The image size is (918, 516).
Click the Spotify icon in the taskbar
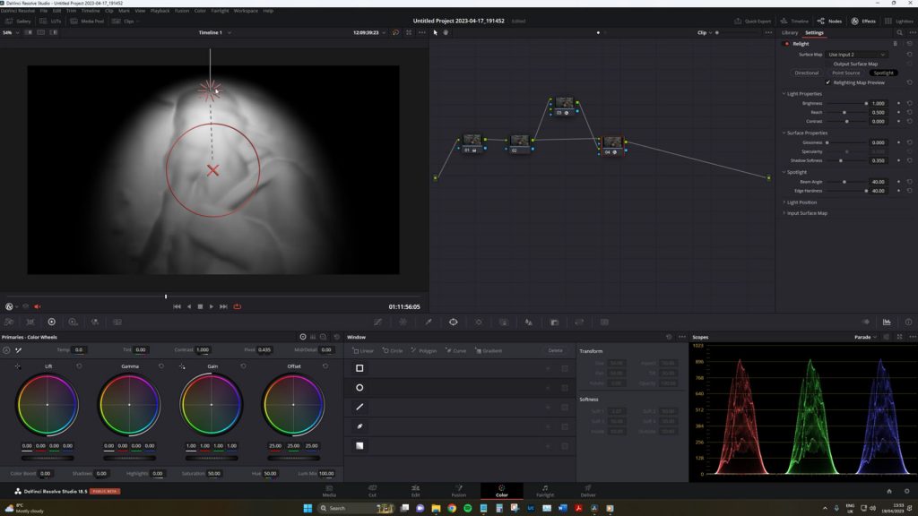coord(467,509)
